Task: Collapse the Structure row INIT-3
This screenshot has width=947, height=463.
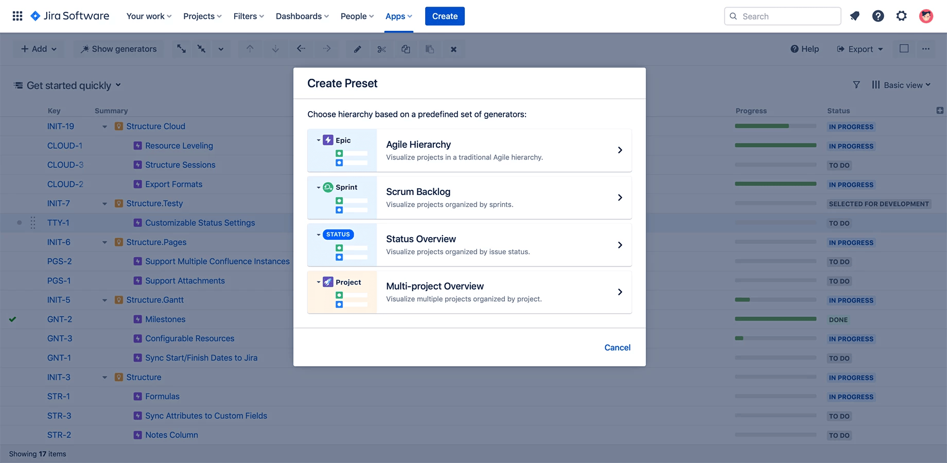Action: point(104,378)
